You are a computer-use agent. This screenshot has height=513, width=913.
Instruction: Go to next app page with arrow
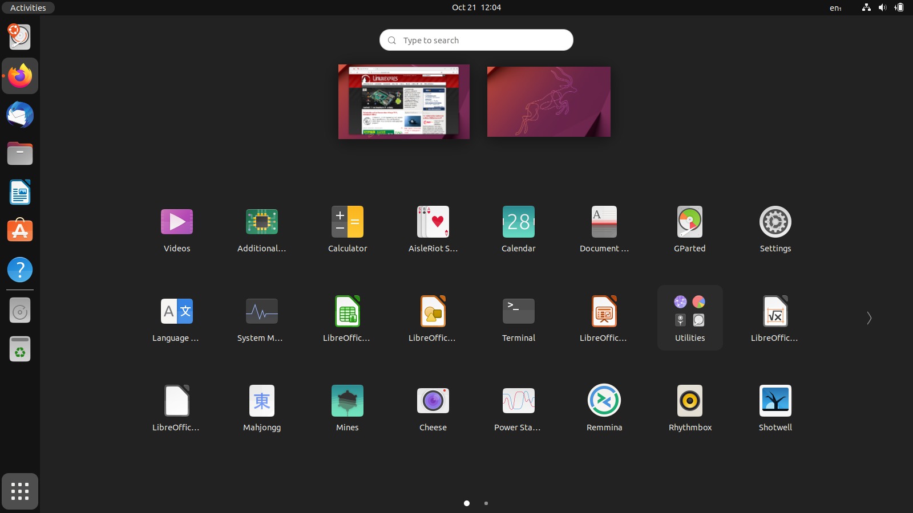(869, 318)
